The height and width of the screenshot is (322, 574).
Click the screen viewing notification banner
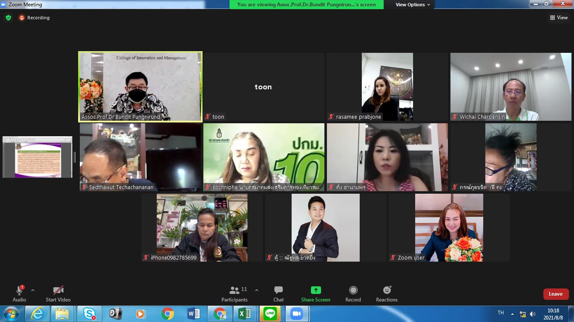[306, 5]
